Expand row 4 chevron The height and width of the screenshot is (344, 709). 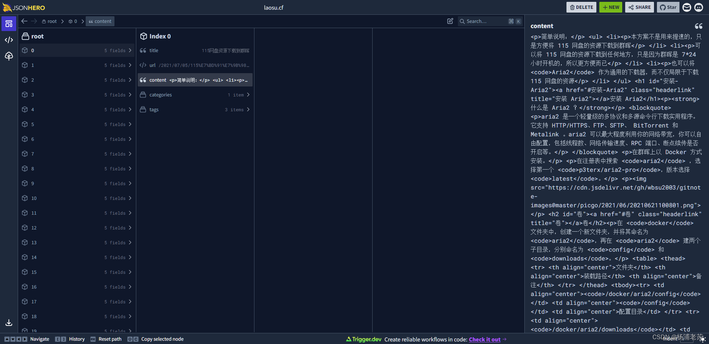(x=130, y=109)
